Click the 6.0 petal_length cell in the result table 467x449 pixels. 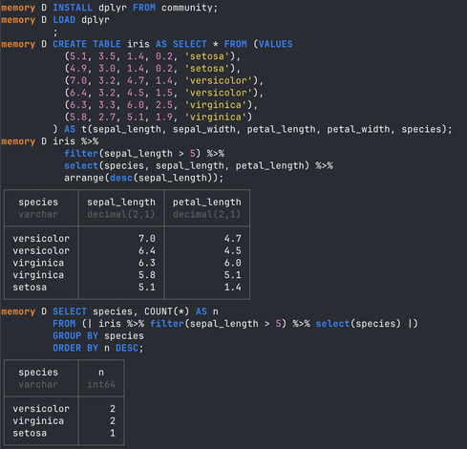pos(233,263)
